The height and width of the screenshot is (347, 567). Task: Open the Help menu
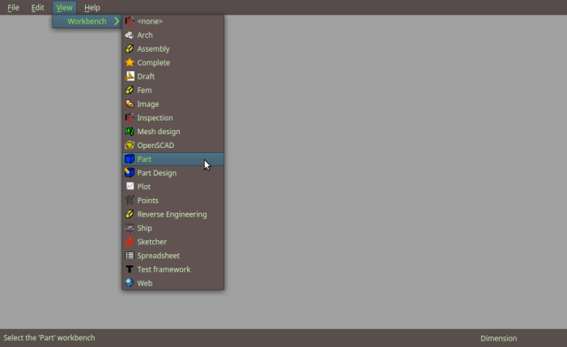[92, 7]
